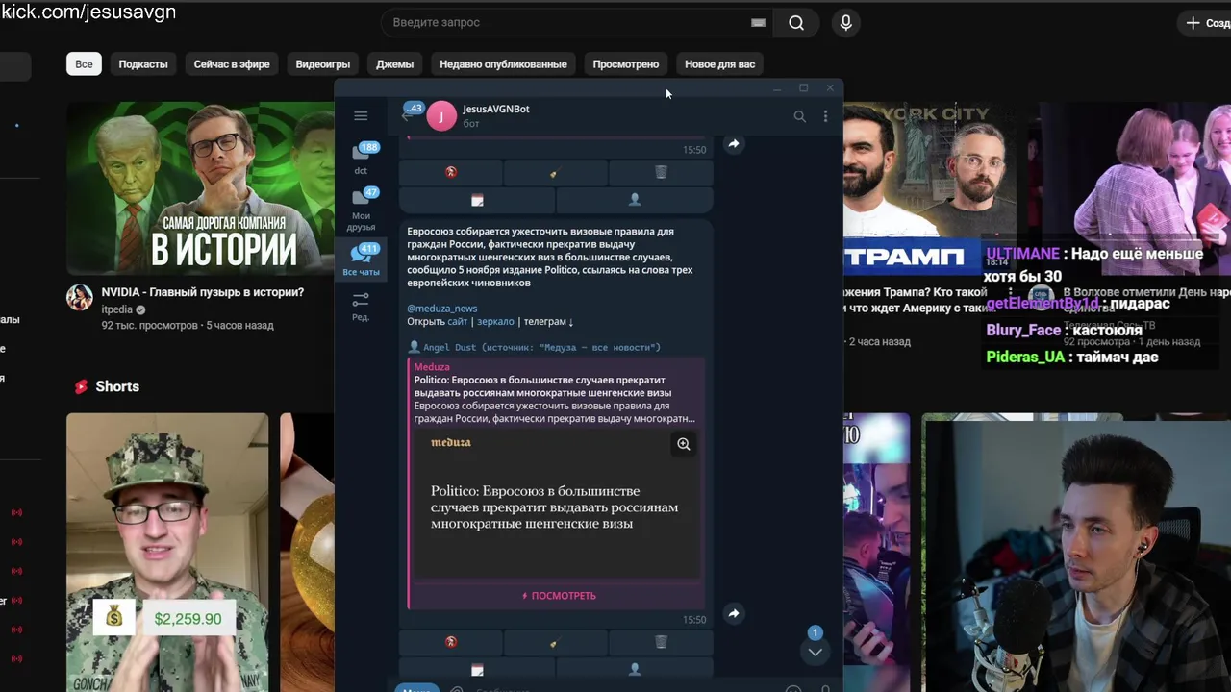This screenshot has height=692, width=1231.
Task: Focus the YouTube search field Введите запрос
Action: (567, 22)
